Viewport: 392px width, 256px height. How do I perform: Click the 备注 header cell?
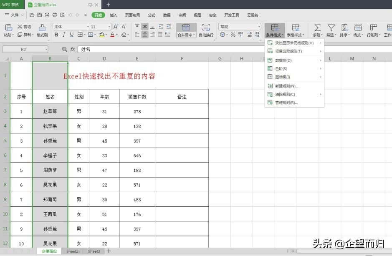click(182, 97)
